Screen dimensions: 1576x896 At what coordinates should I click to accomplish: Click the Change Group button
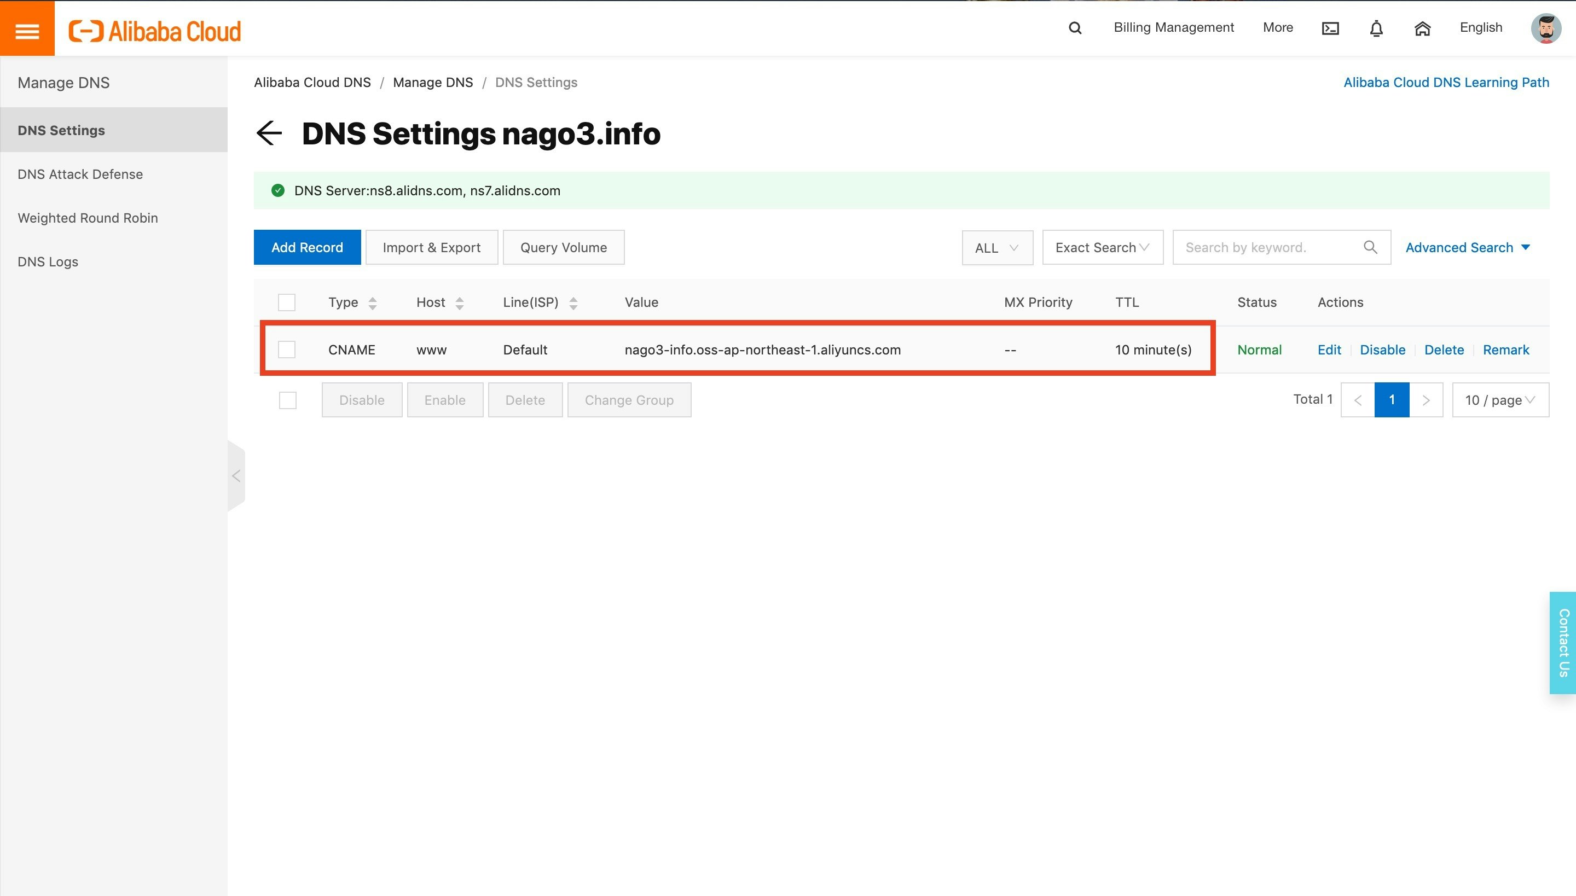629,400
